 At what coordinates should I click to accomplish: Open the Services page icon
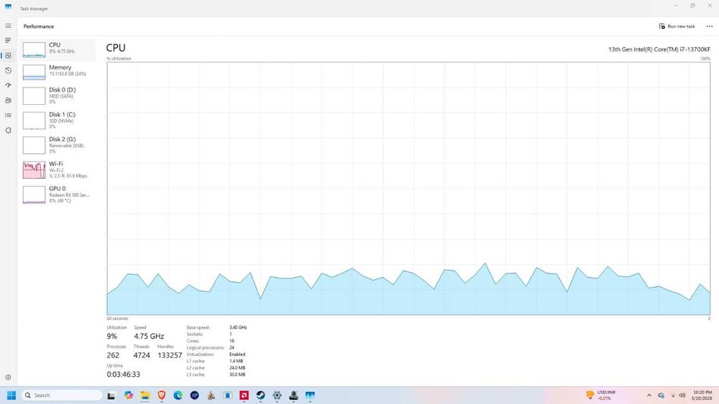pos(8,131)
